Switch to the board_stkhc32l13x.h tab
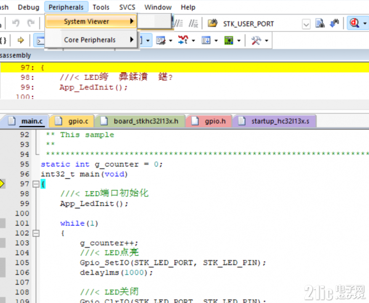Image resolution: width=369 pixels, height=303 pixels. (140, 121)
